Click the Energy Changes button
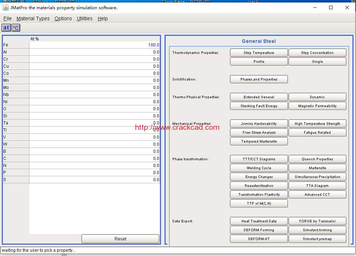 tap(259, 177)
